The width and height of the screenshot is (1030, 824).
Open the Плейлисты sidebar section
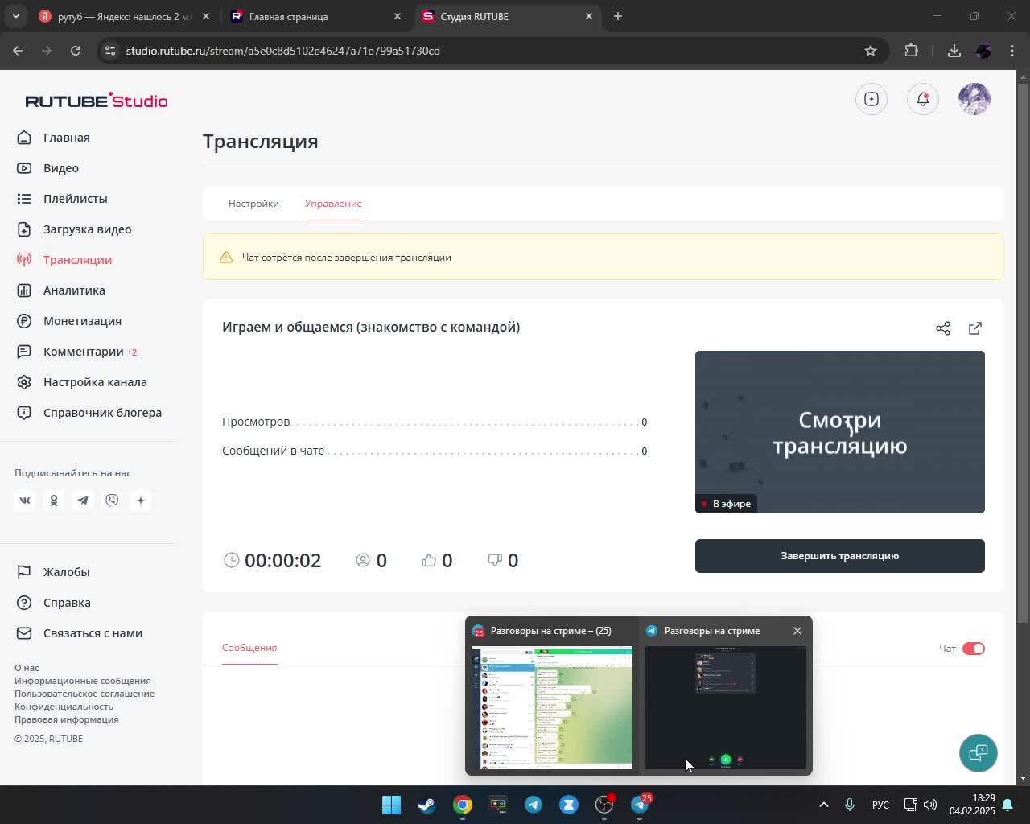(75, 199)
